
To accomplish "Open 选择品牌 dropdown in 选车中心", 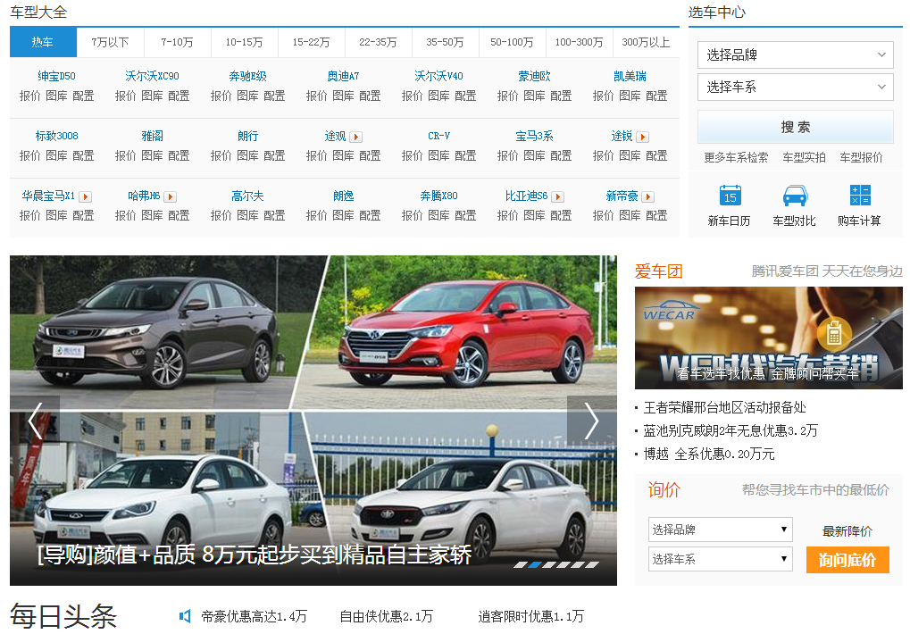I will [795, 55].
